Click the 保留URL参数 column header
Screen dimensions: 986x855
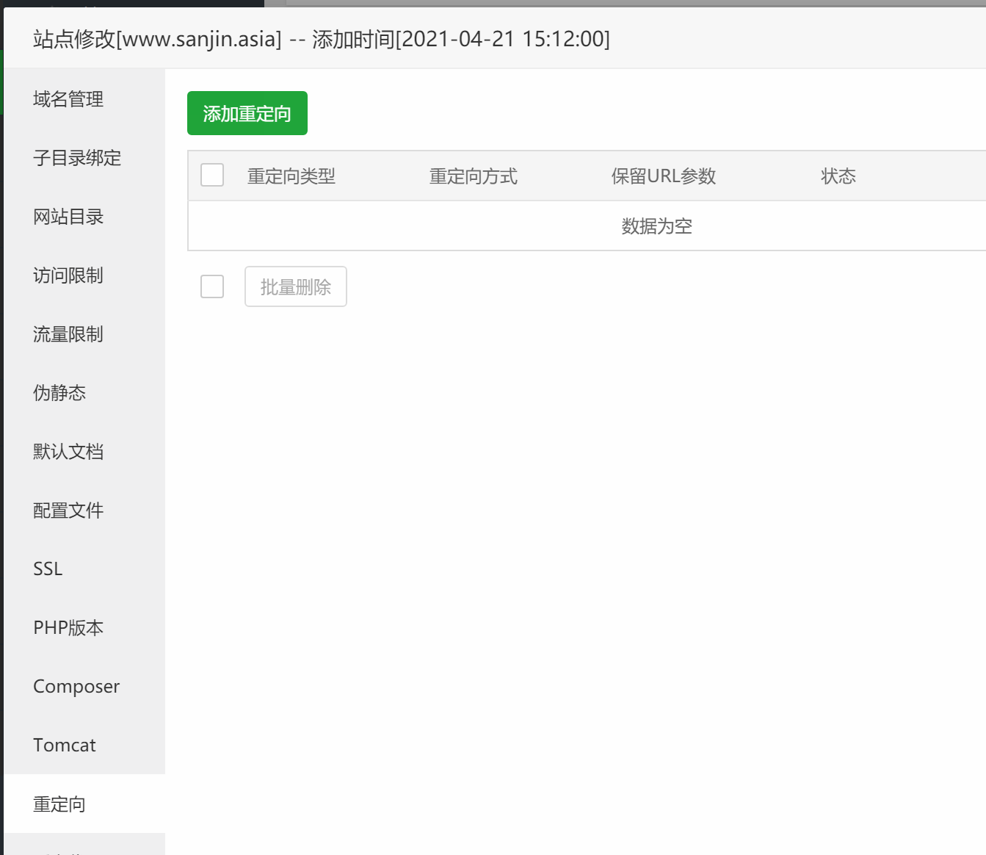click(x=664, y=176)
